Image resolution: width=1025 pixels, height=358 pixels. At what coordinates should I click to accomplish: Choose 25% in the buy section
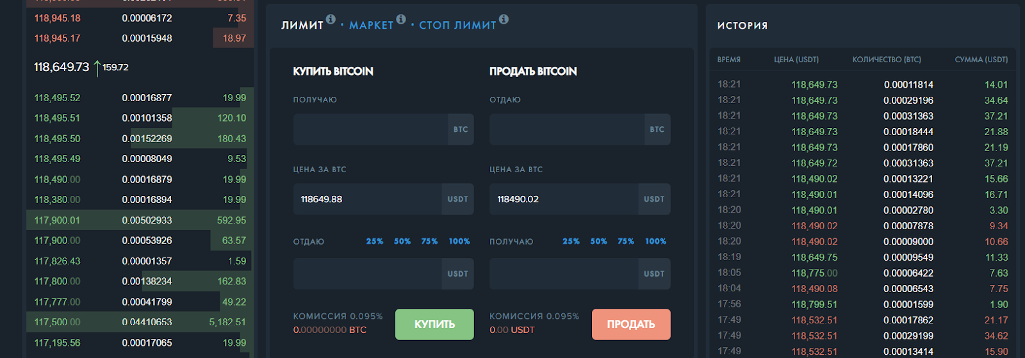point(375,241)
